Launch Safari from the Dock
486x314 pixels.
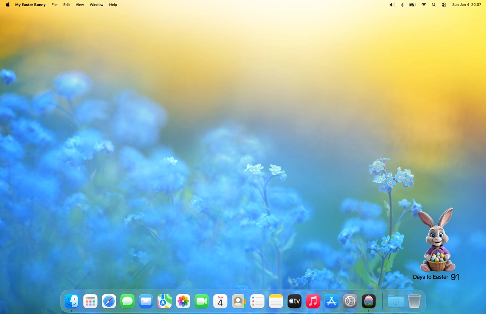tap(109, 301)
